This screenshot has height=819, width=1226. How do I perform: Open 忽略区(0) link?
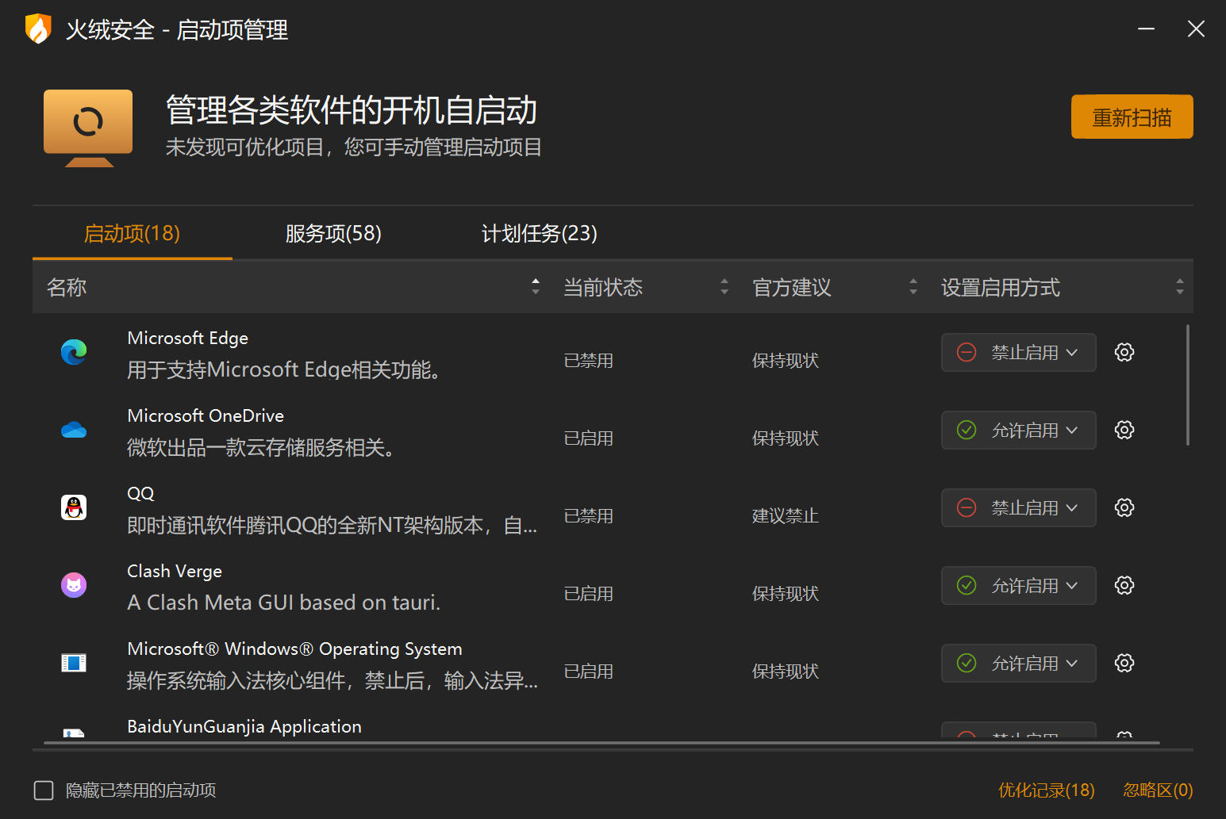(x=1159, y=790)
